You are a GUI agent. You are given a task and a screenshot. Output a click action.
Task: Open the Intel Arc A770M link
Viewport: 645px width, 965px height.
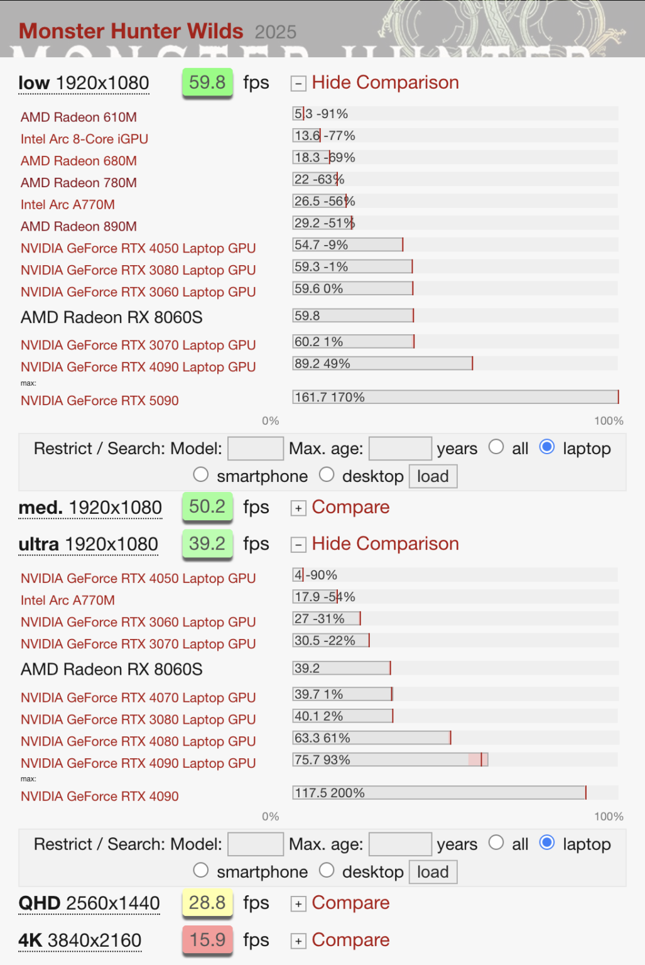67,205
